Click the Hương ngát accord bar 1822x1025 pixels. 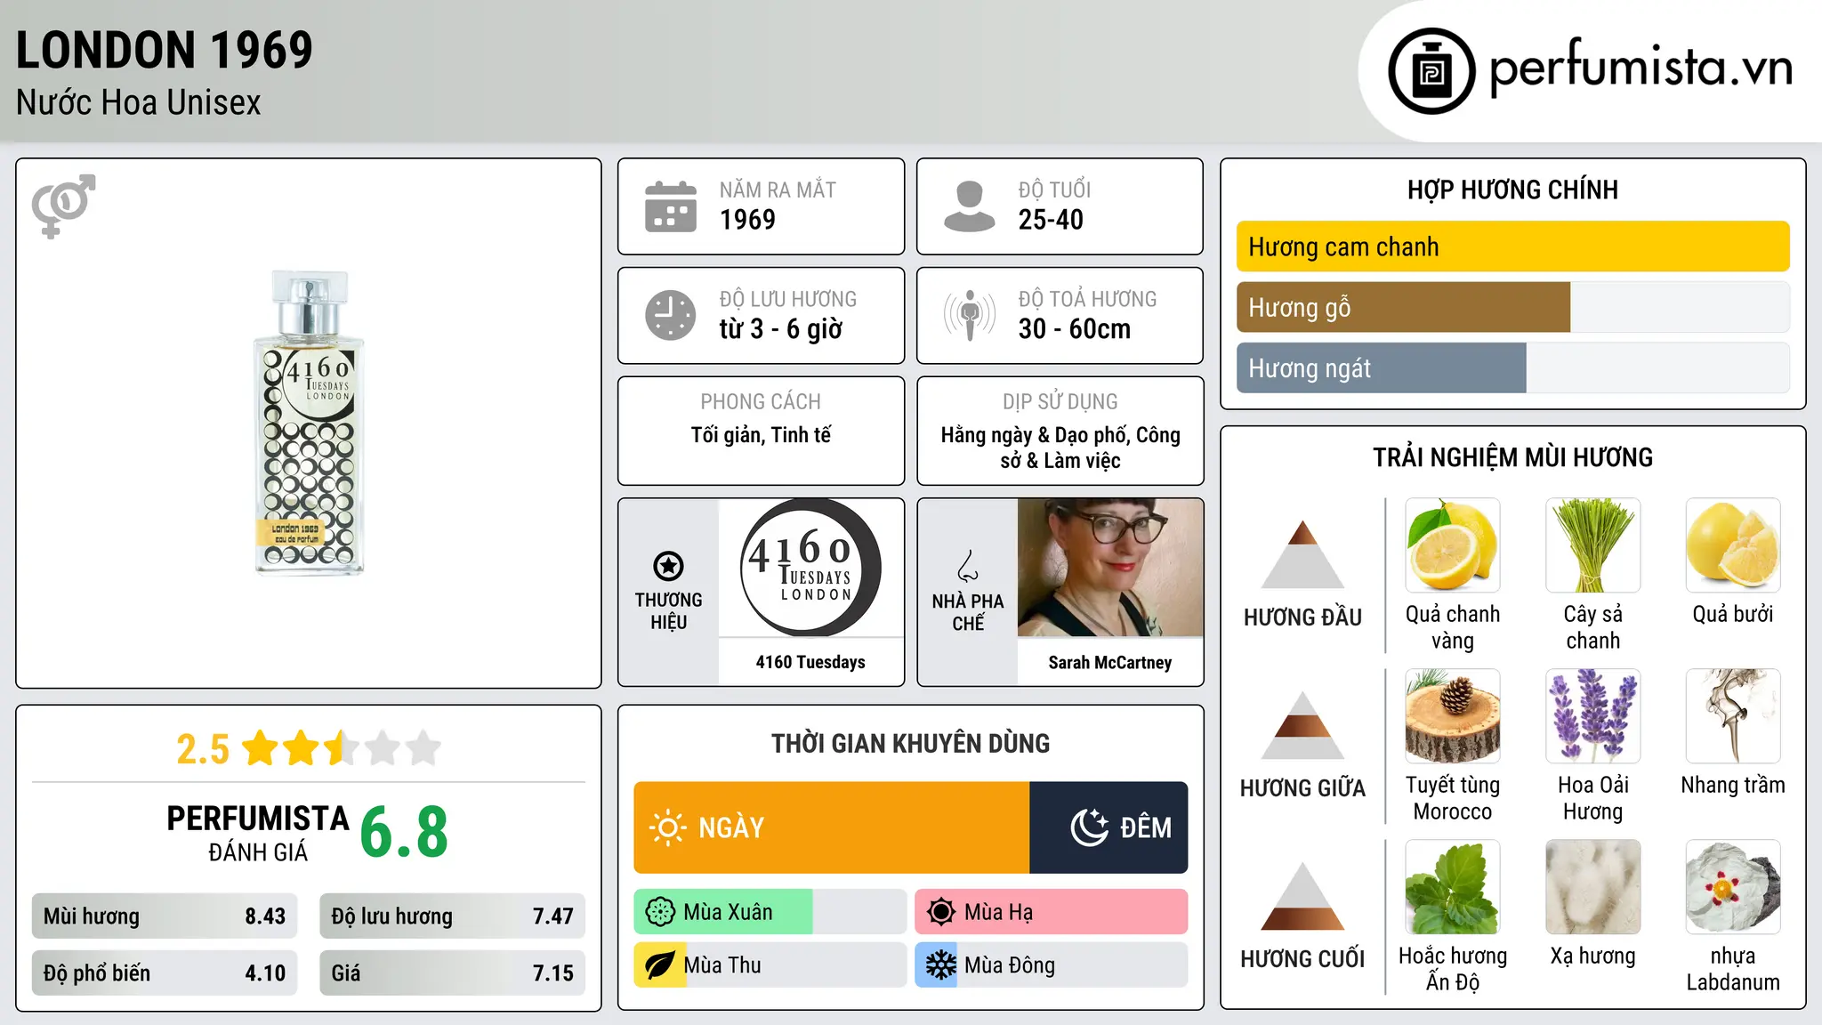(1513, 367)
